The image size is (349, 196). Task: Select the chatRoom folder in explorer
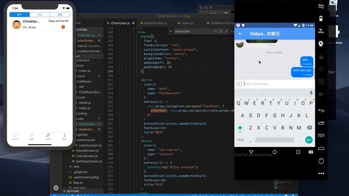pyautogui.click(x=83, y=81)
